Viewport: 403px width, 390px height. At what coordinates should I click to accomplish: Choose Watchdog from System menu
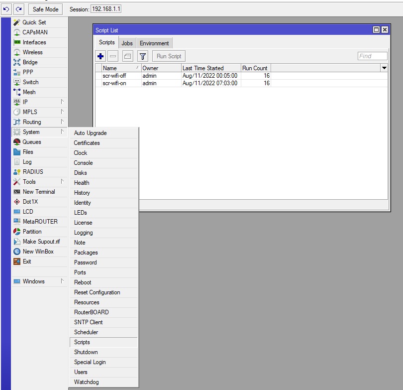103,382
